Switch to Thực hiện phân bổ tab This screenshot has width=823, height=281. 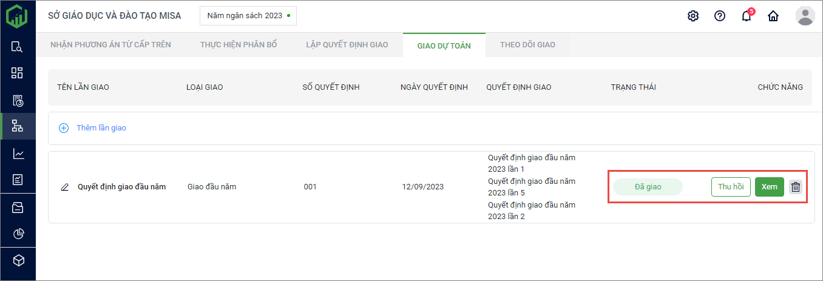[x=239, y=45]
